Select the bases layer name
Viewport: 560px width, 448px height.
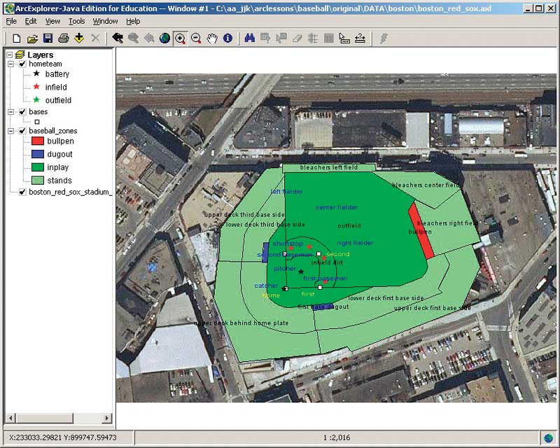(38, 112)
